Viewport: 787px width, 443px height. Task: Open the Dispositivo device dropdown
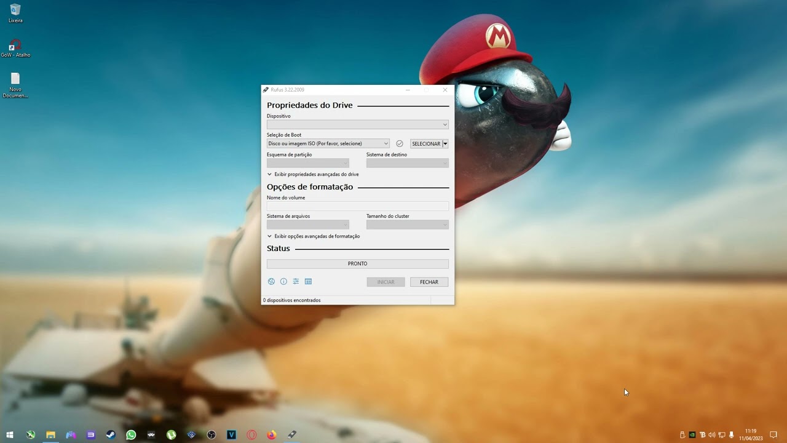click(357, 124)
